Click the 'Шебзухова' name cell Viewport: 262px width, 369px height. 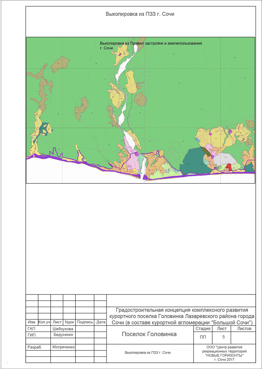[63, 329]
